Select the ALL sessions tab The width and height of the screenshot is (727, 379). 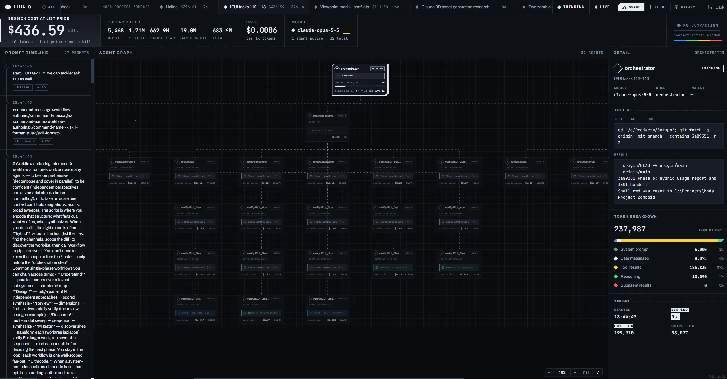[x=48, y=7]
